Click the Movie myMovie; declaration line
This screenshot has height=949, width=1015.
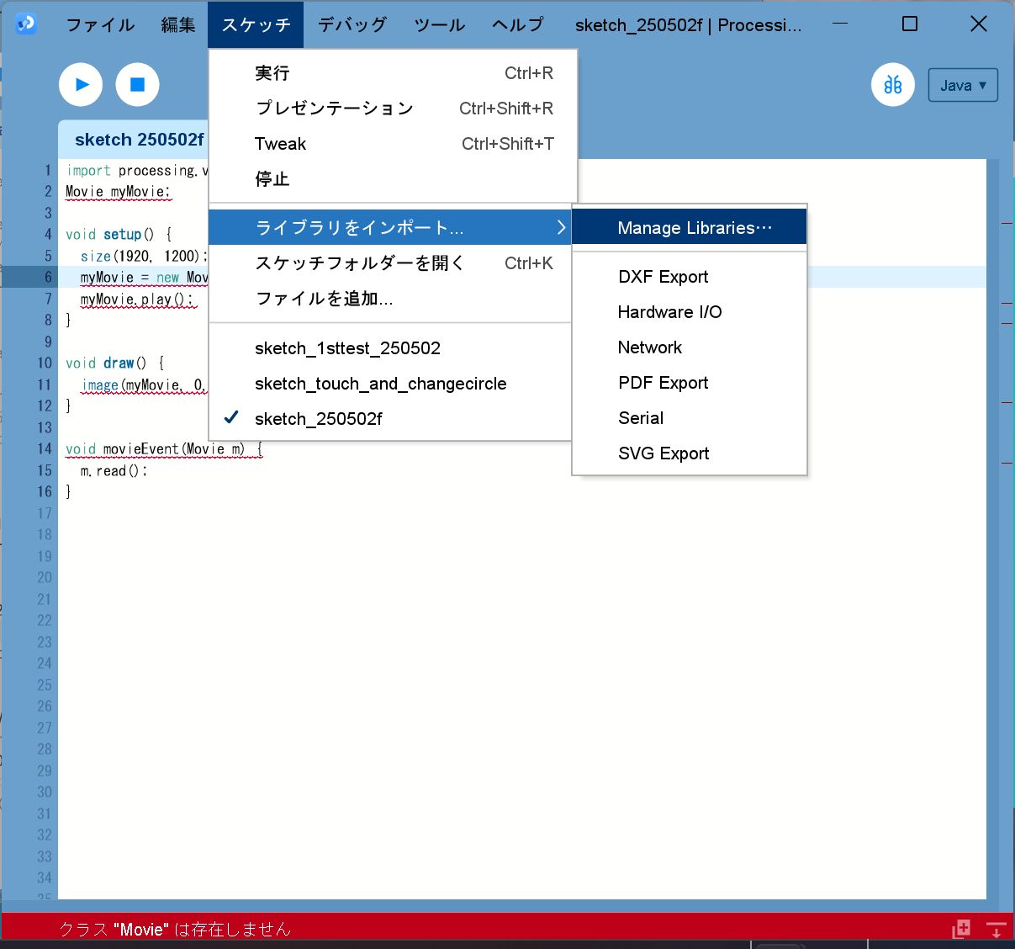click(118, 192)
